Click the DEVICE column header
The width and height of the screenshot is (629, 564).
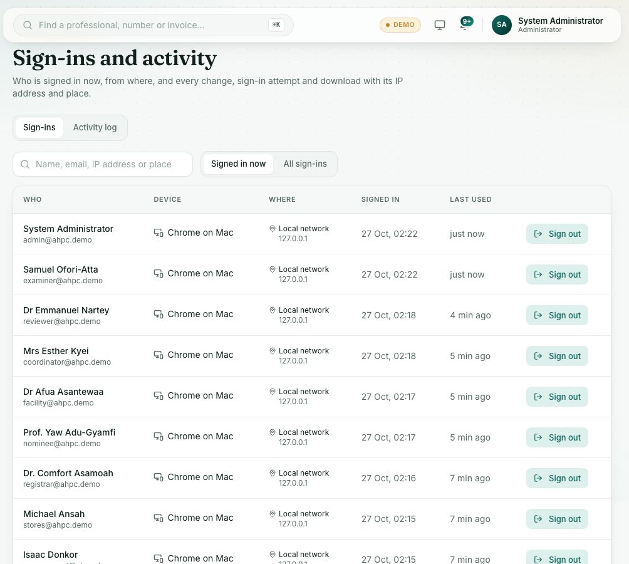167,199
